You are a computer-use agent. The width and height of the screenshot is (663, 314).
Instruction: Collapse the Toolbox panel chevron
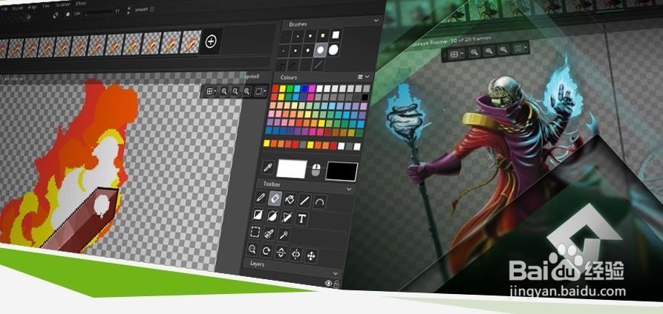pos(349,189)
